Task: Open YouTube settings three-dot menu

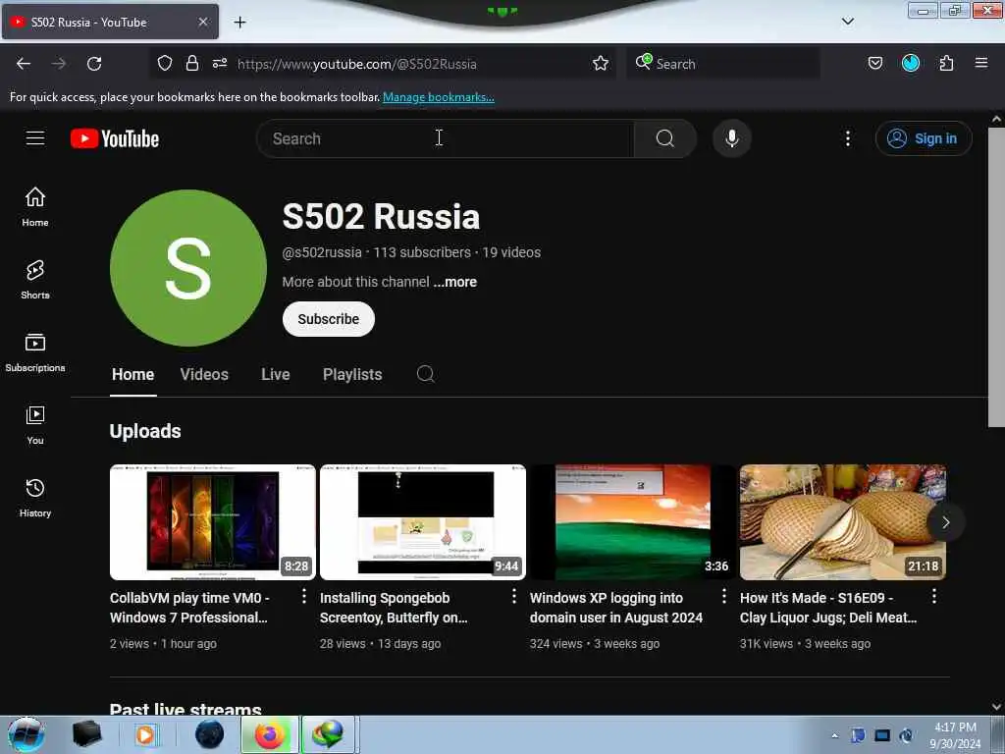Action: 847,138
